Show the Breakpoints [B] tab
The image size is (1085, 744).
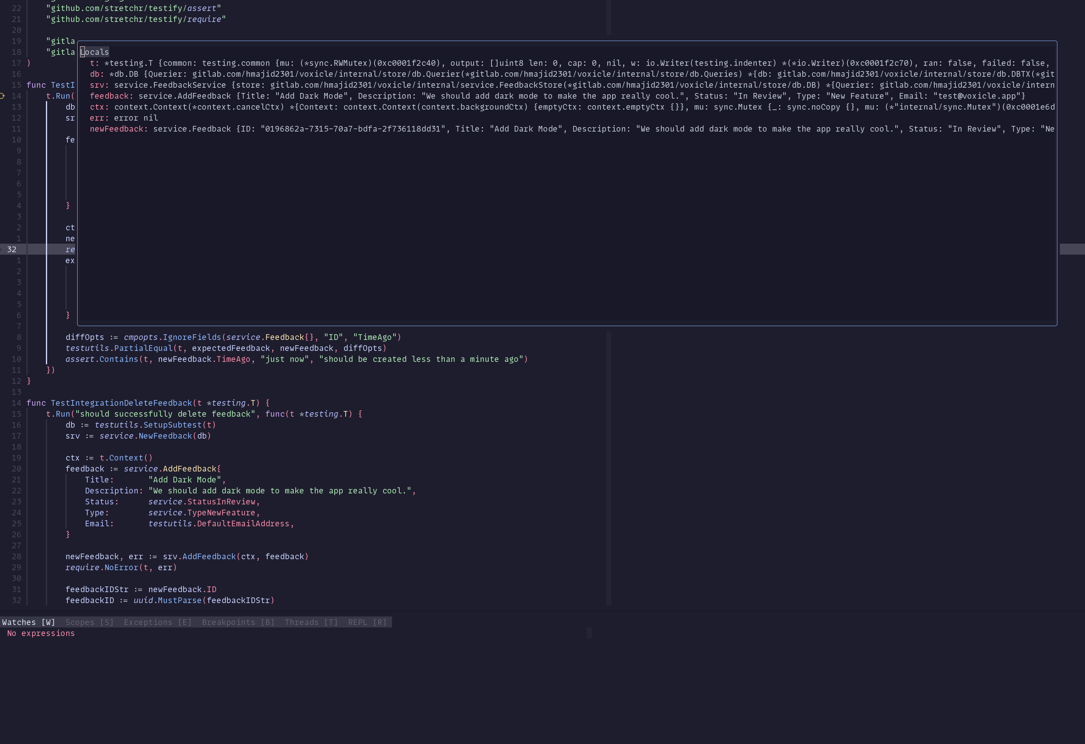(238, 622)
